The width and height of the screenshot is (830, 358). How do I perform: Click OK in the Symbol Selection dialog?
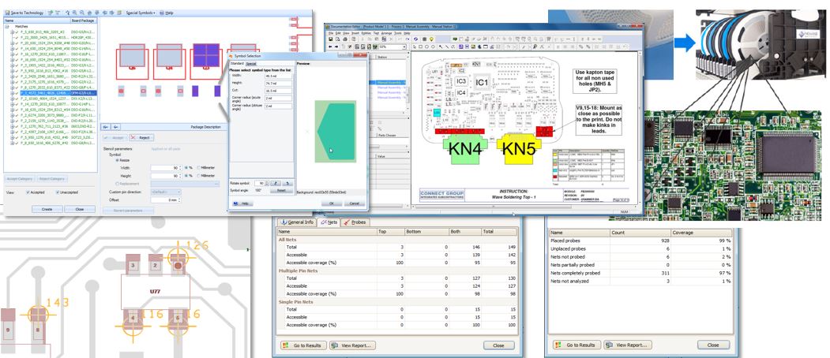click(x=331, y=203)
